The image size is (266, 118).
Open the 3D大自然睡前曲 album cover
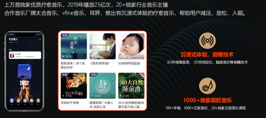coord(131,86)
